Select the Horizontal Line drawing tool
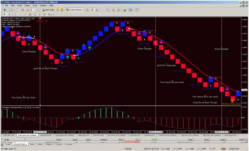Screen dimensions: 249x151 point(20,15)
